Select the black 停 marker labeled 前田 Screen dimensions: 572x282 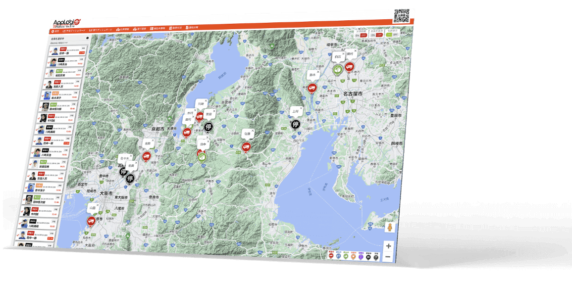click(129, 178)
